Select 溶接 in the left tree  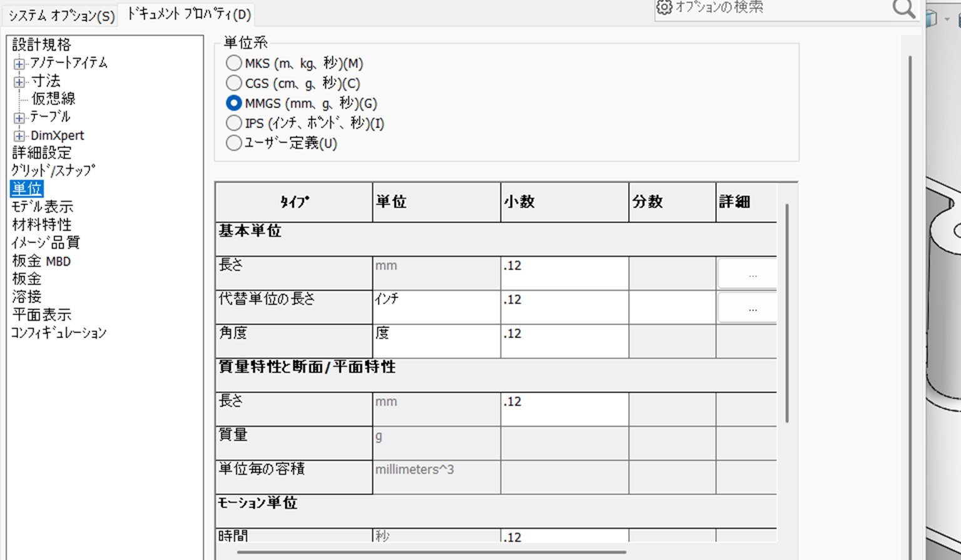(x=27, y=296)
